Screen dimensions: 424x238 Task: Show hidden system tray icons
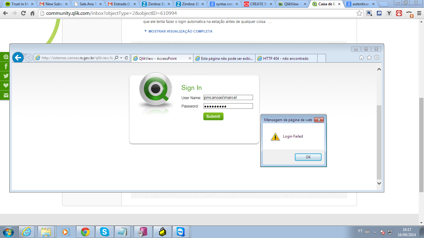(375, 232)
